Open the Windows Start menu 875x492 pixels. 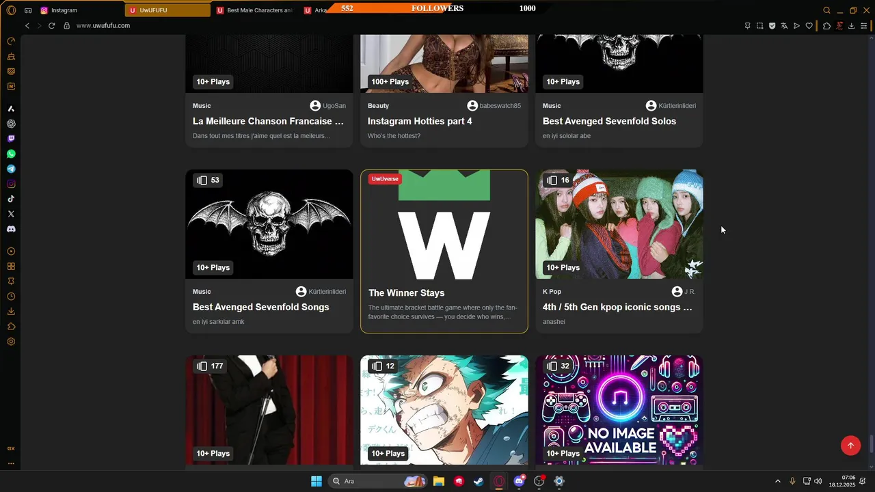[317, 481]
